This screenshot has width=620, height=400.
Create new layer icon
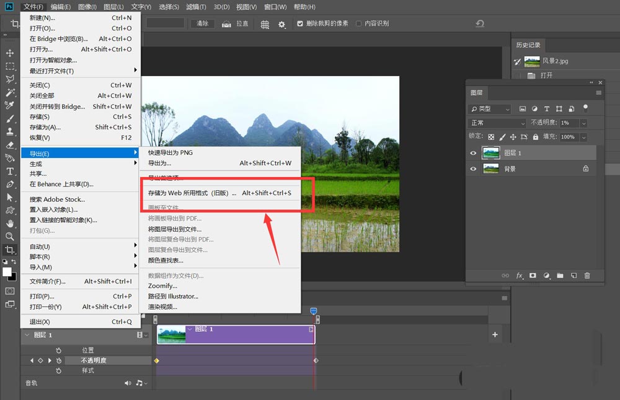coord(573,276)
